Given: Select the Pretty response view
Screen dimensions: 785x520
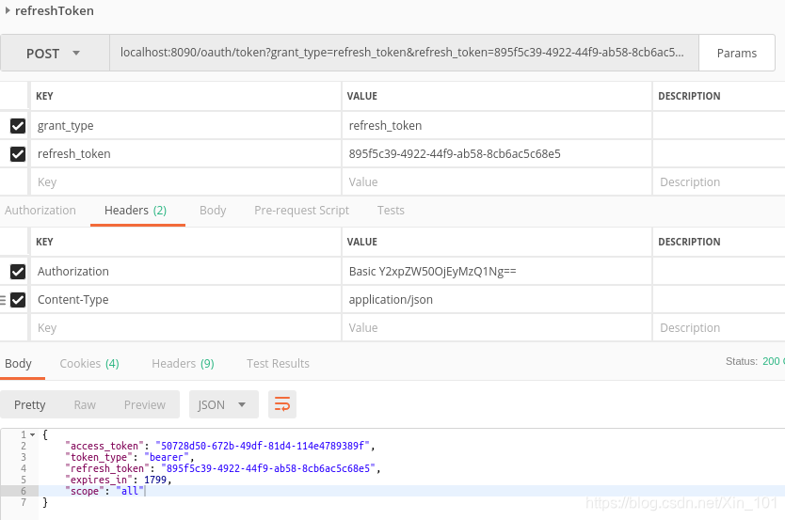Looking at the screenshot, I should [x=29, y=404].
